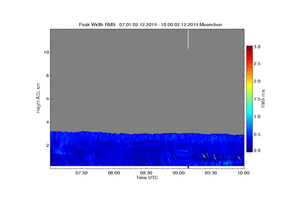Click the white vertical streak above 10 km
Screen dimensions: 302x201
tap(188, 39)
